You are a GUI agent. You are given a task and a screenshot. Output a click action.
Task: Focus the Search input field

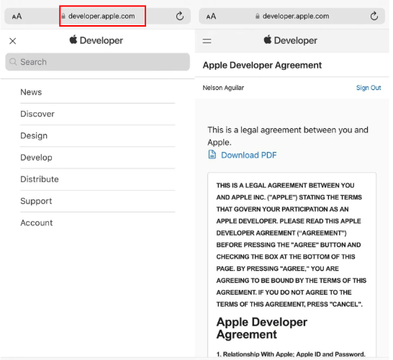(x=97, y=62)
